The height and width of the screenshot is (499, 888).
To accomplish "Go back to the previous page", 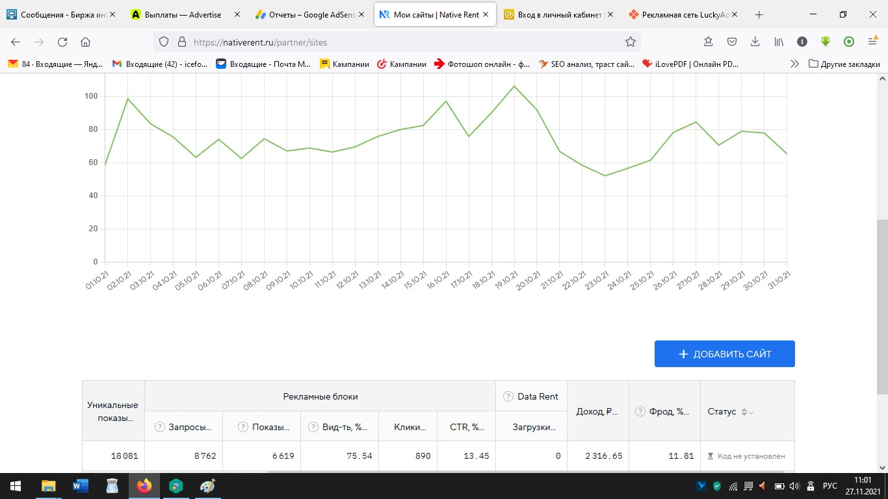I will [x=16, y=42].
